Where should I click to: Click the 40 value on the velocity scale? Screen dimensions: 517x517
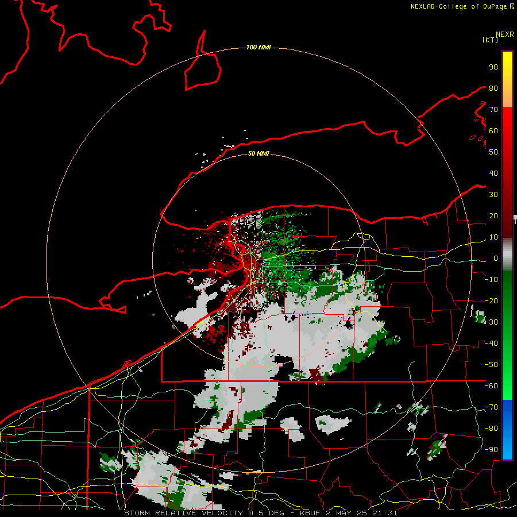[x=493, y=173]
